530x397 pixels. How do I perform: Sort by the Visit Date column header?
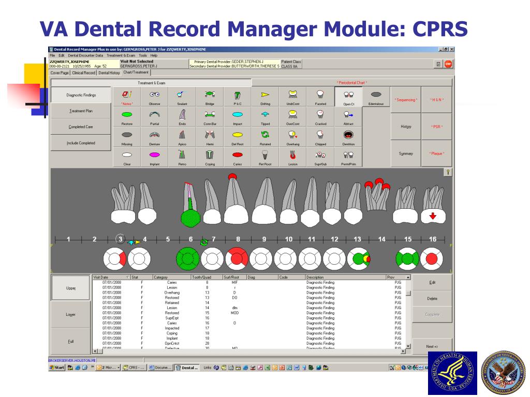112,277
